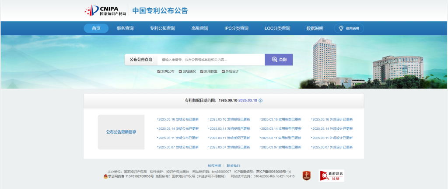Uncheck the 外观设计 checkbox
448x189 pixels.
coord(223,71)
